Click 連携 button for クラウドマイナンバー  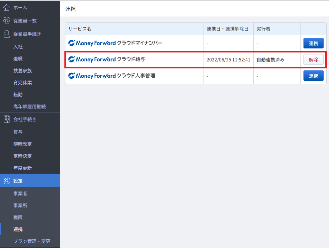tap(313, 43)
